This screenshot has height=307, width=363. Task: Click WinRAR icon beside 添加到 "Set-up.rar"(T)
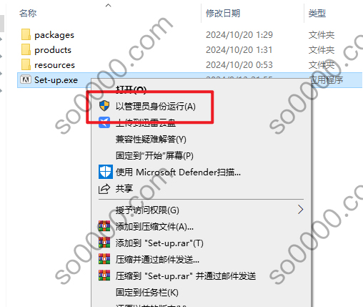[104, 243]
